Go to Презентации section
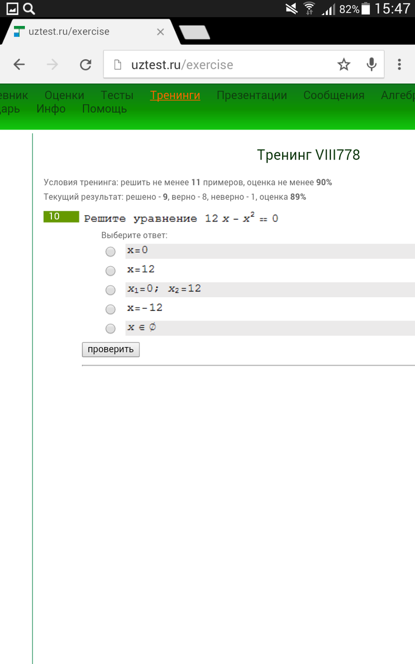 tap(252, 95)
